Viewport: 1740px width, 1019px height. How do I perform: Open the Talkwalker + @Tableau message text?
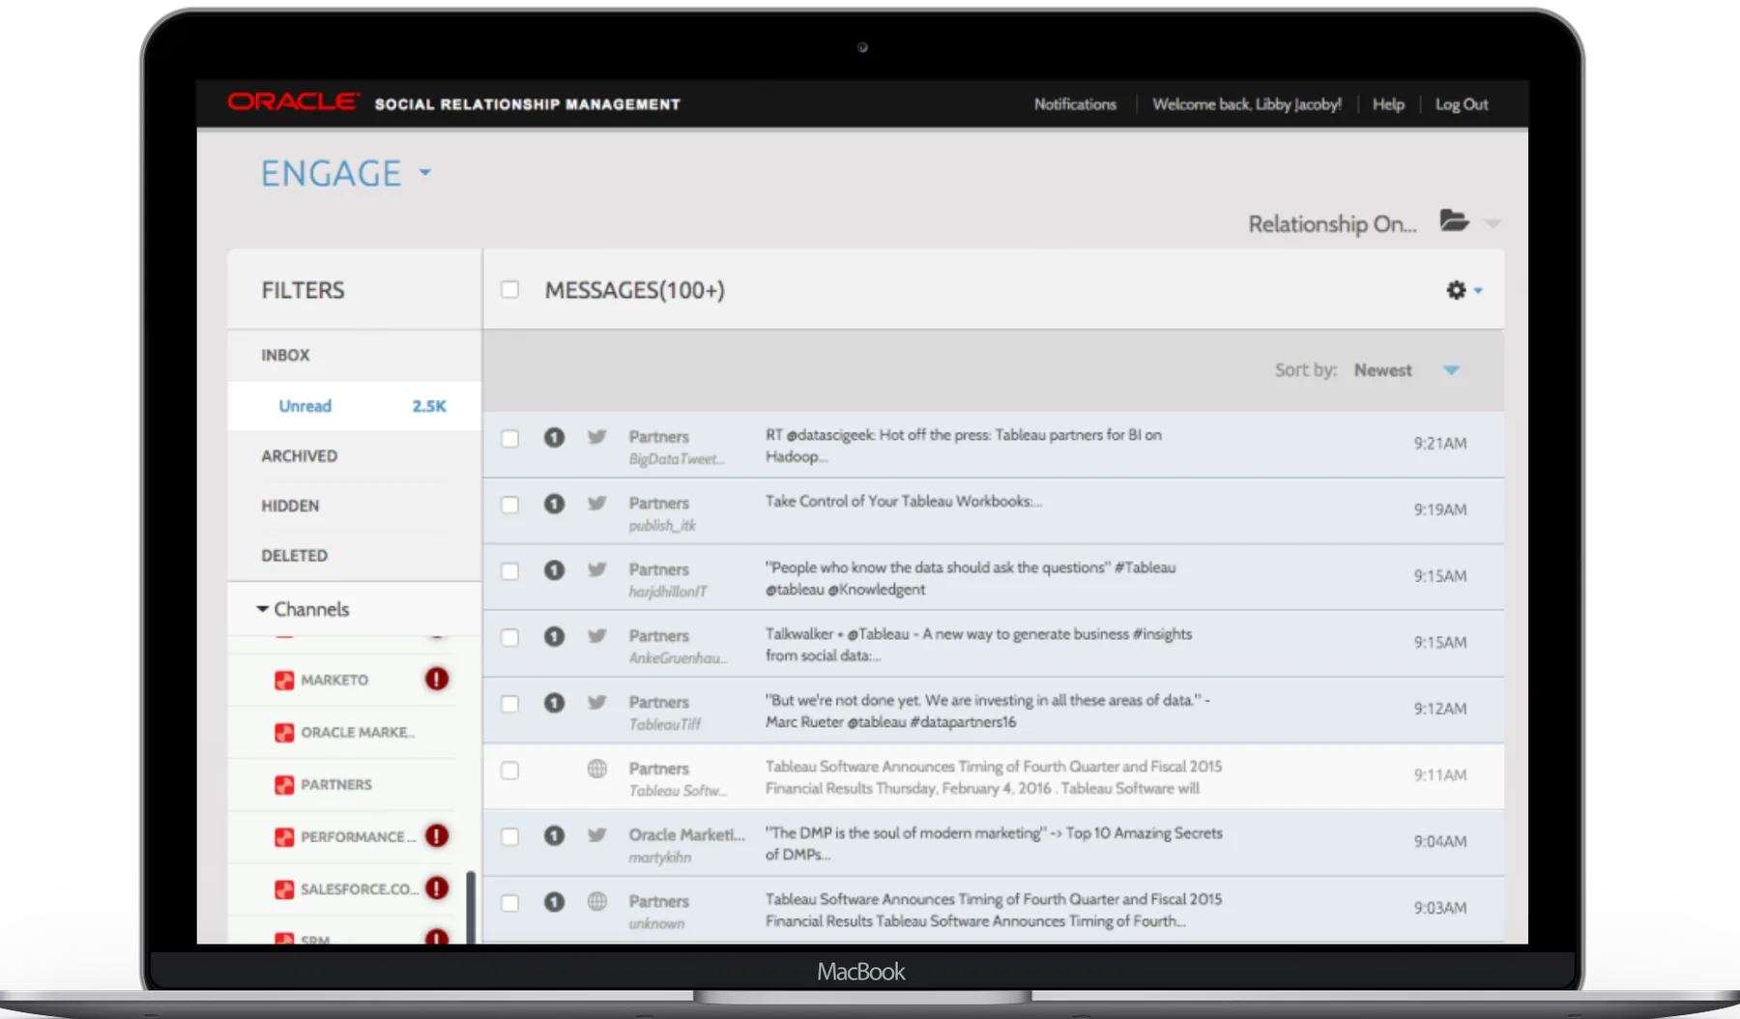978,645
